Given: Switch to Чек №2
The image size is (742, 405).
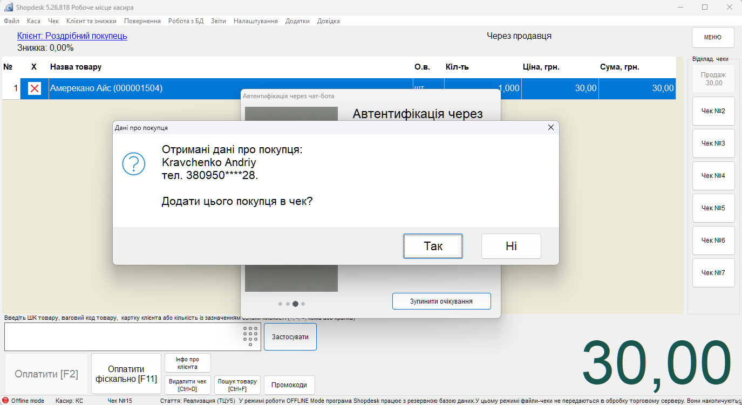Looking at the screenshot, I should coord(713,111).
